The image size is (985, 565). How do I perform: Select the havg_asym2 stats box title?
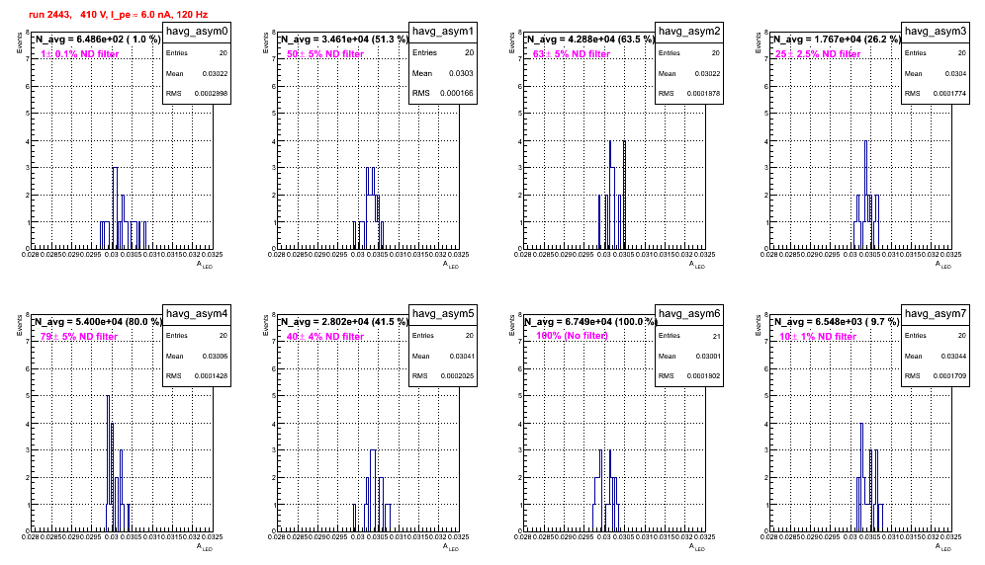(x=689, y=32)
